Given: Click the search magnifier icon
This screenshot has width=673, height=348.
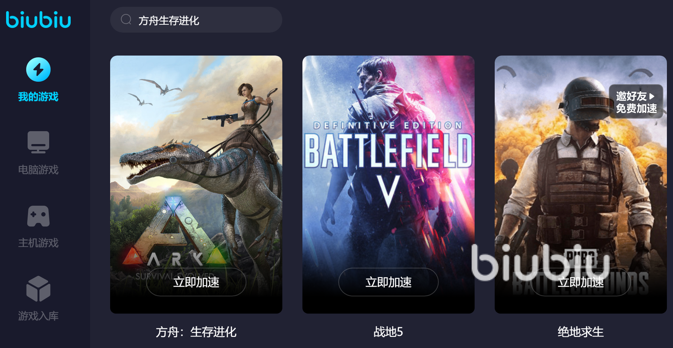Looking at the screenshot, I should coord(126,19).
